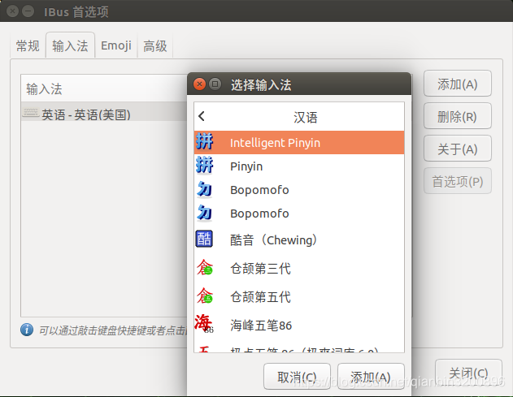Click 添加(A) button in IBus preferences window
The image size is (513, 397).
[458, 84]
